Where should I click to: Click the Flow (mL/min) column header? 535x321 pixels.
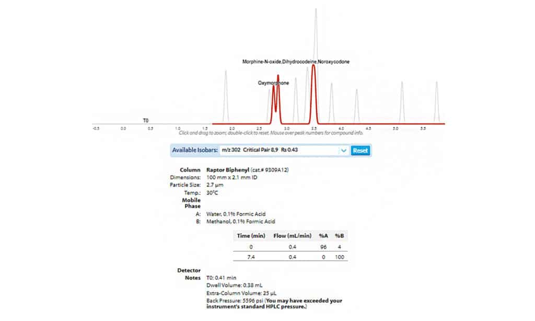[x=293, y=236]
